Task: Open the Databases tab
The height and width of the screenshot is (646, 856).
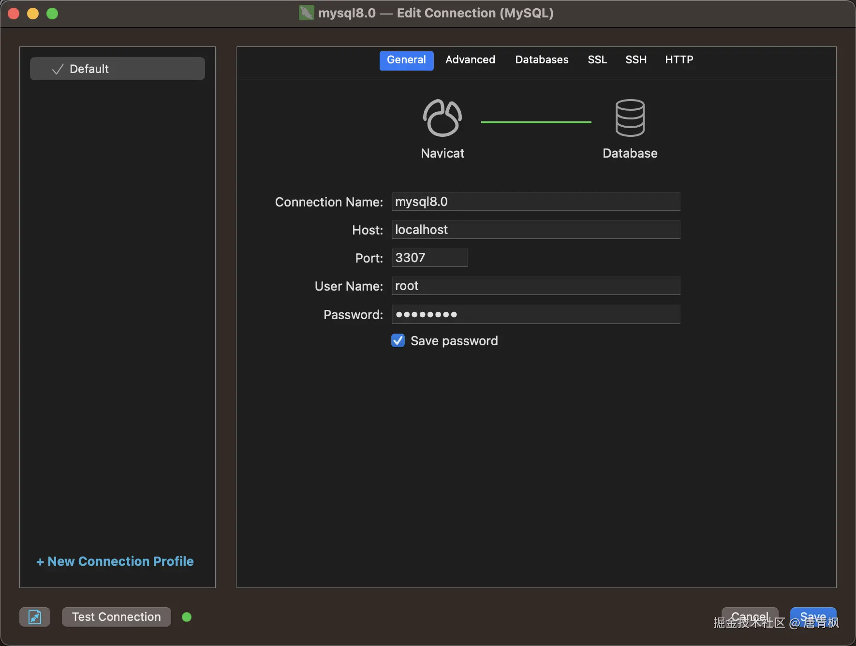Action: pos(542,60)
